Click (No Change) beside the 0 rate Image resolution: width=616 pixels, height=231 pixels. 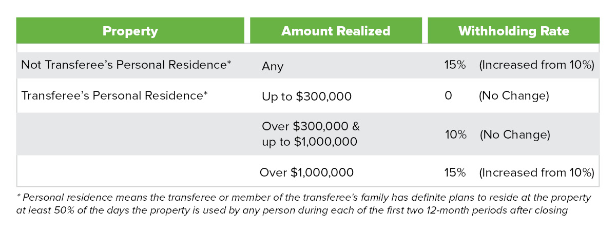[514, 95]
